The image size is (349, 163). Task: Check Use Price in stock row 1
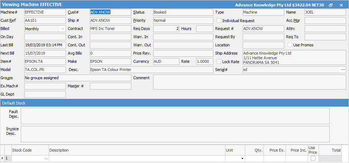click(313, 158)
